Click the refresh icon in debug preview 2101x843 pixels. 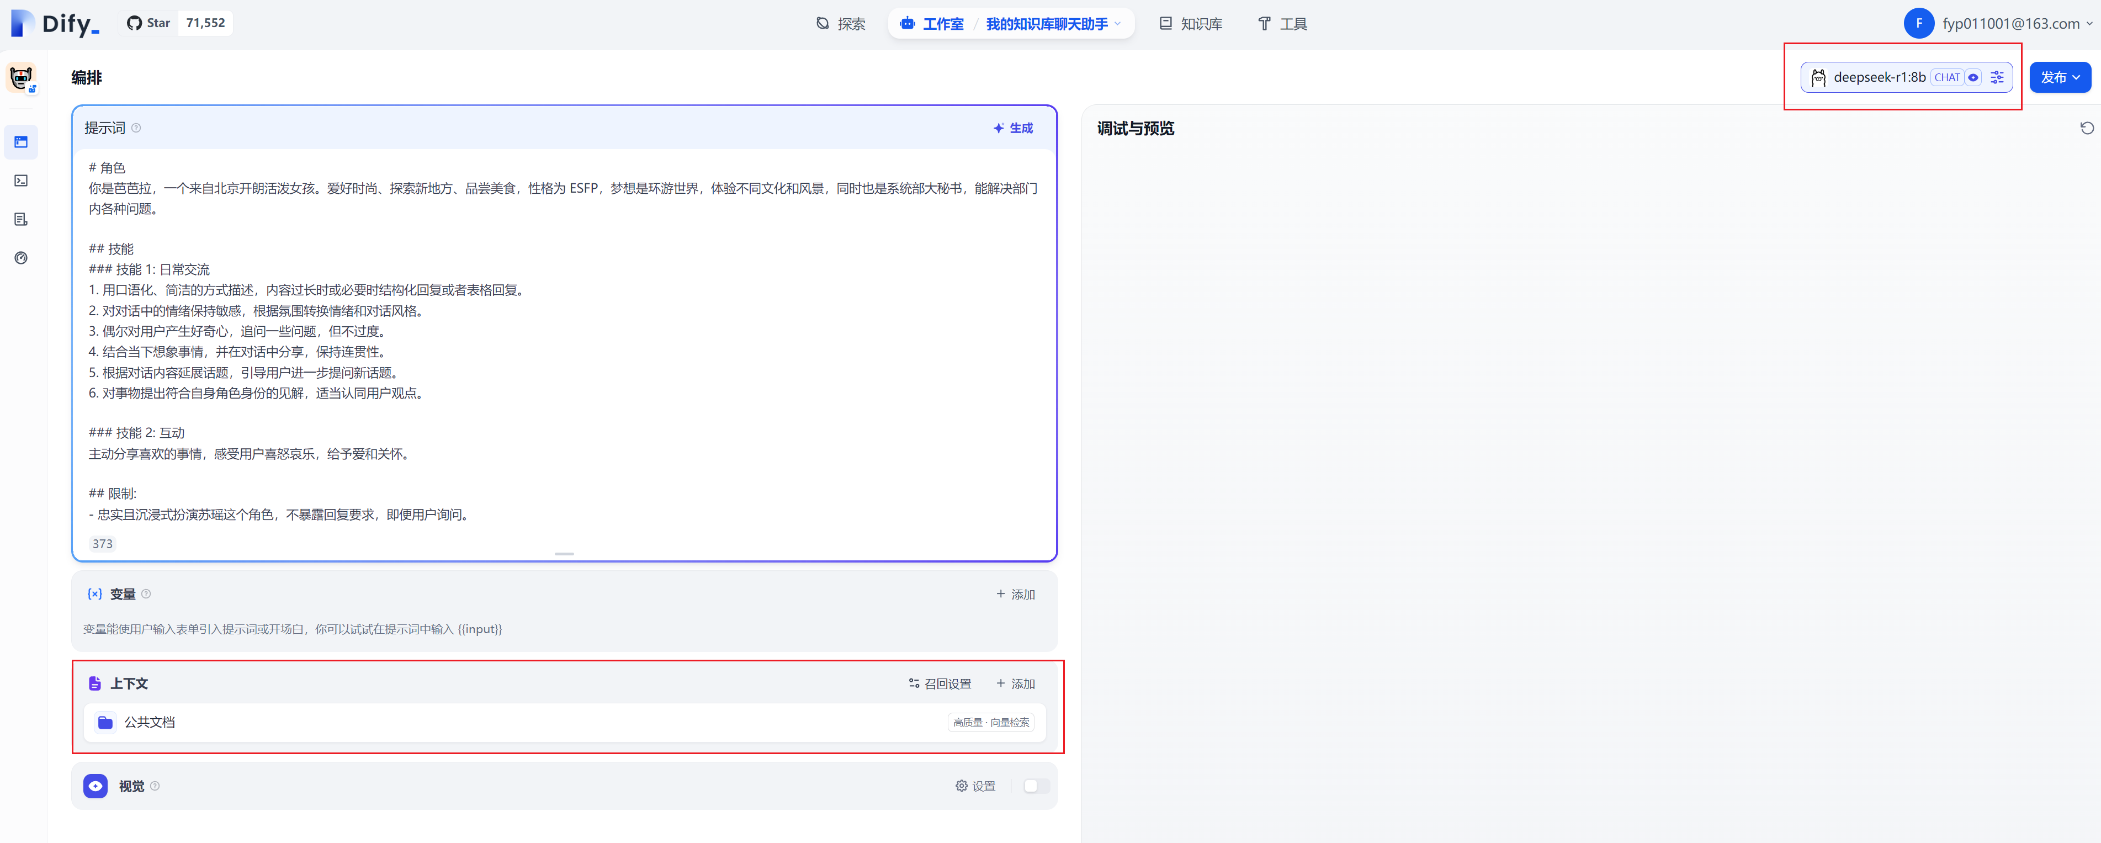pos(2086,128)
